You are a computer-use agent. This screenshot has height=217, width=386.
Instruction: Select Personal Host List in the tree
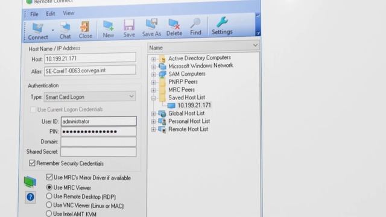pos(189,121)
